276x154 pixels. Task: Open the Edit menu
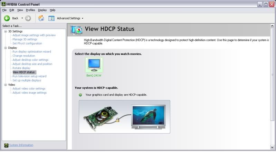tap(12, 10)
